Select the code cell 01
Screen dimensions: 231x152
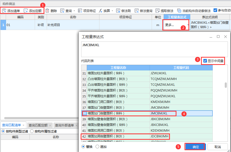pyautogui.click(x=20, y=25)
